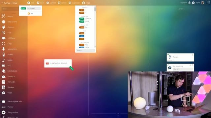Click the Cancel button in toolbar

point(51,3)
